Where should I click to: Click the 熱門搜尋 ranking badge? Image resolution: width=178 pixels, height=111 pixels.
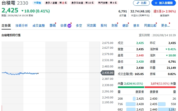pyautogui.click(x=107, y=3)
